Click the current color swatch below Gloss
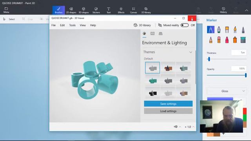The height and width of the screenshot is (141, 251). click(220, 99)
